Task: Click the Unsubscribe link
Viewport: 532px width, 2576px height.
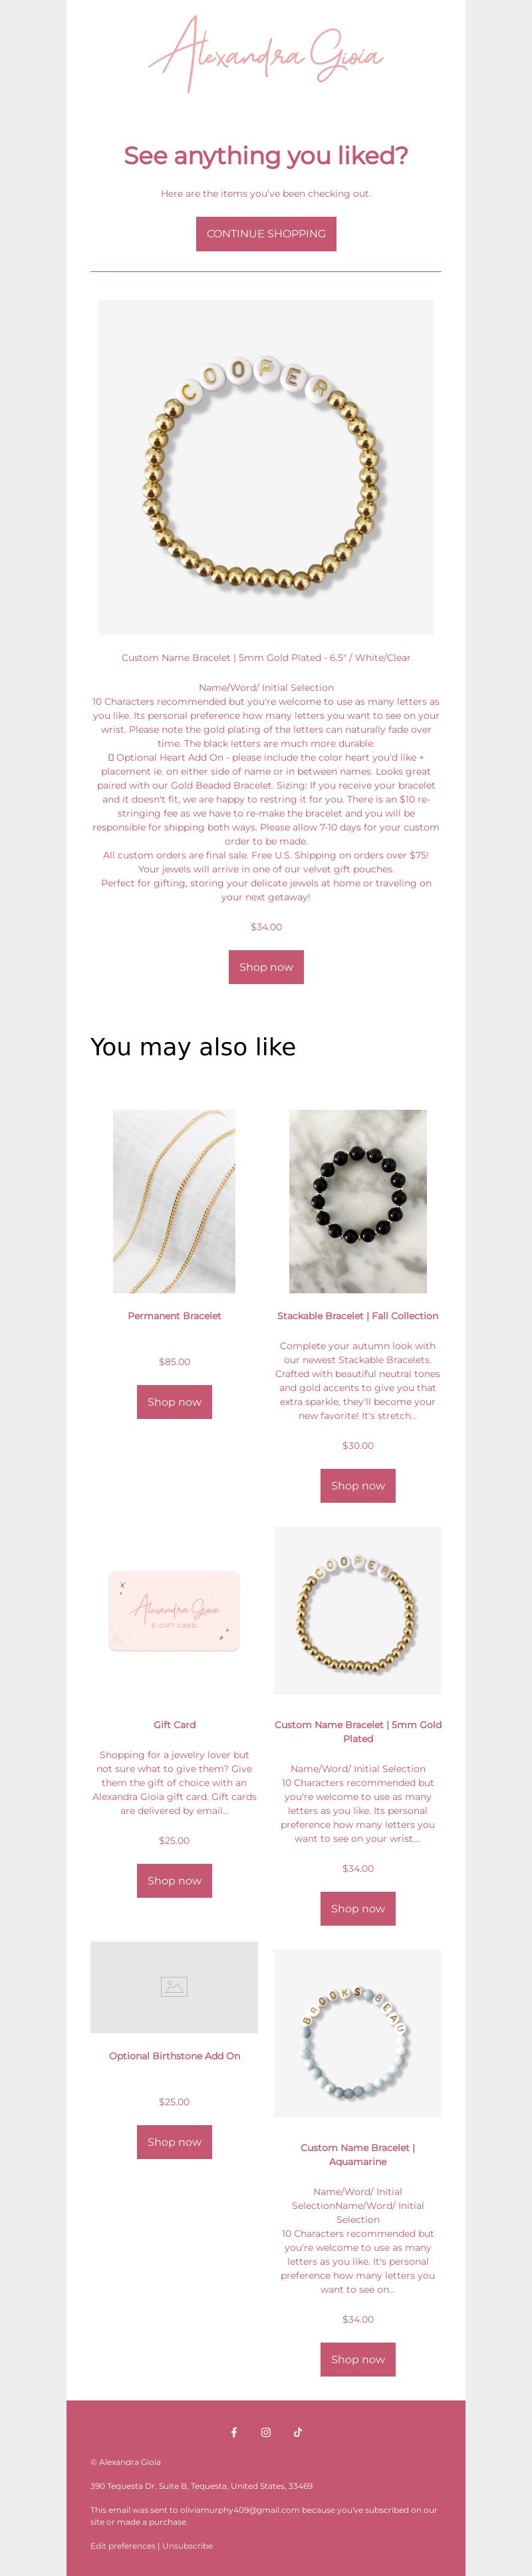Action: tap(188, 2546)
